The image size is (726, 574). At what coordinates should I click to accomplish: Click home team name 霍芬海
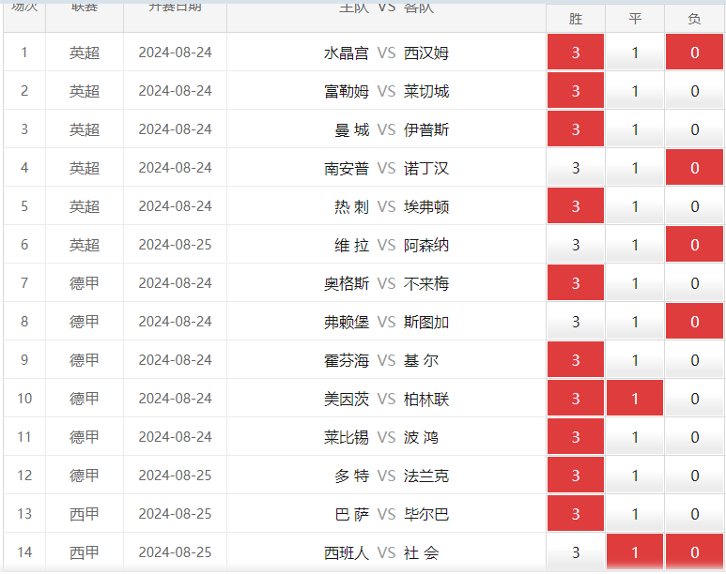[x=347, y=360]
